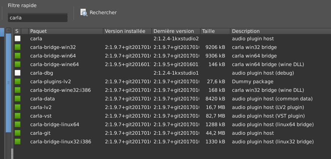This screenshot has height=159, width=331.
Task: Click the S status column header
Action: (17, 31)
